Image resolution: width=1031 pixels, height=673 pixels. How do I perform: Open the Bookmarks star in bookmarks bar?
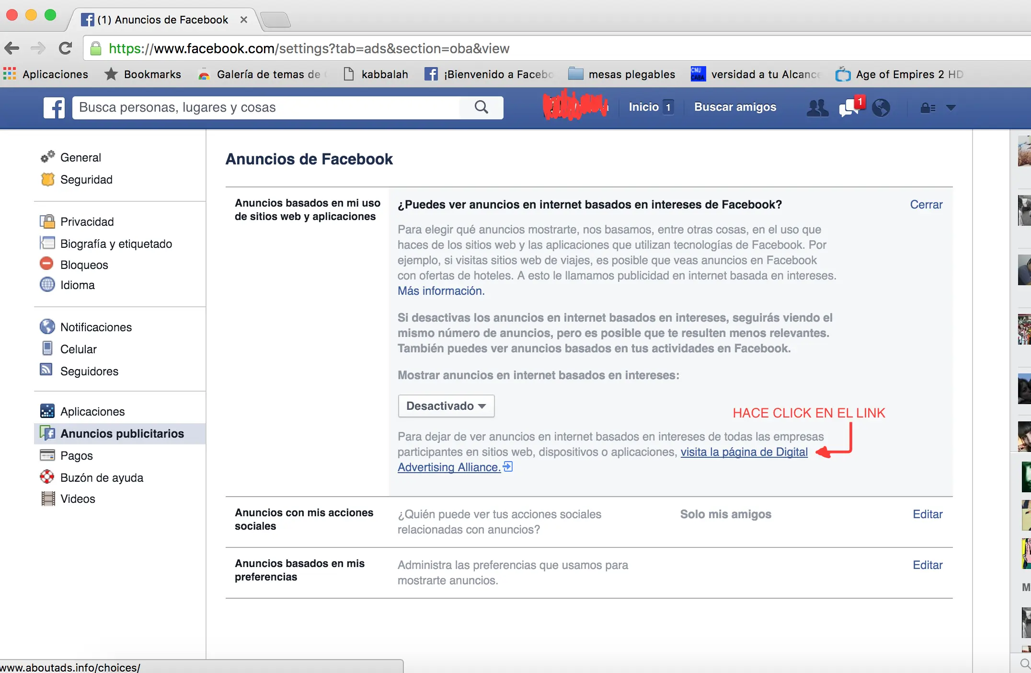coord(143,74)
